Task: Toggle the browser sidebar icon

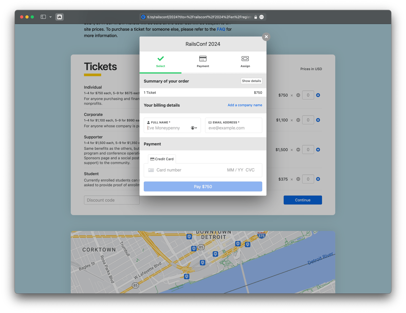Action: (x=43, y=17)
